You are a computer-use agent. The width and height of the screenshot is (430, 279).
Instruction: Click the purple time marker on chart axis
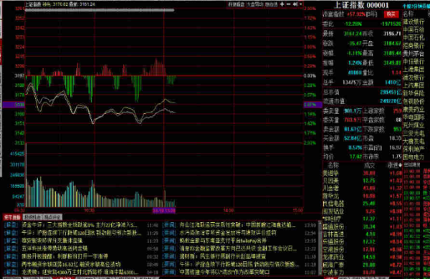click(163, 210)
